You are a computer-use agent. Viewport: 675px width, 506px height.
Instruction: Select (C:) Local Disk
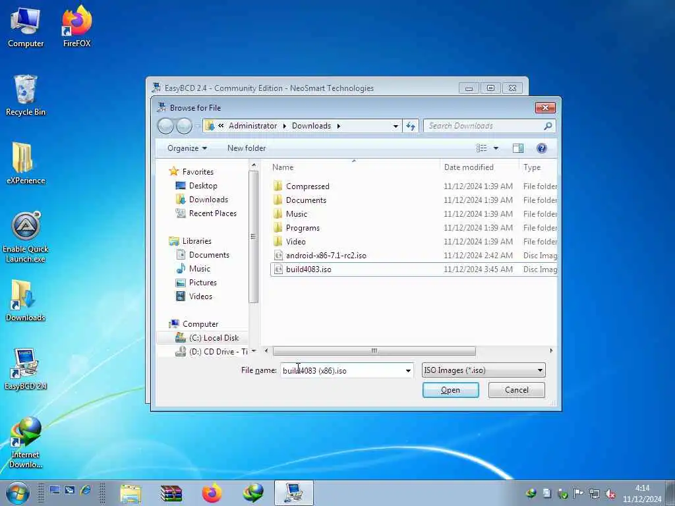click(x=213, y=338)
